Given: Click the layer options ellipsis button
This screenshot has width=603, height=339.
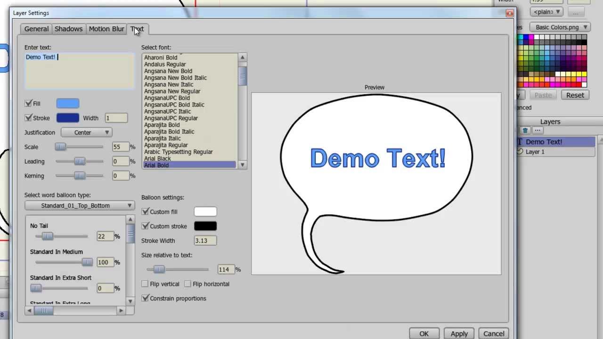Looking at the screenshot, I should pyautogui.click(x=537, y=130).
